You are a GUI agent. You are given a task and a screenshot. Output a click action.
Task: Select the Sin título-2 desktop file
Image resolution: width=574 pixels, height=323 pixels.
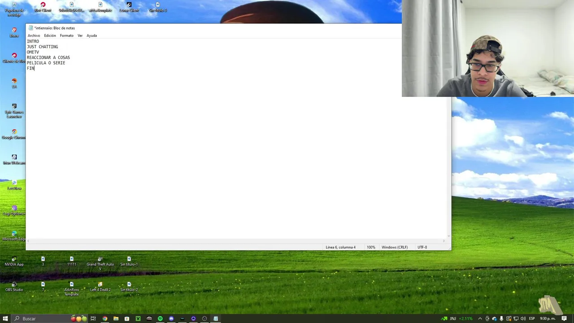pos(129,287)
